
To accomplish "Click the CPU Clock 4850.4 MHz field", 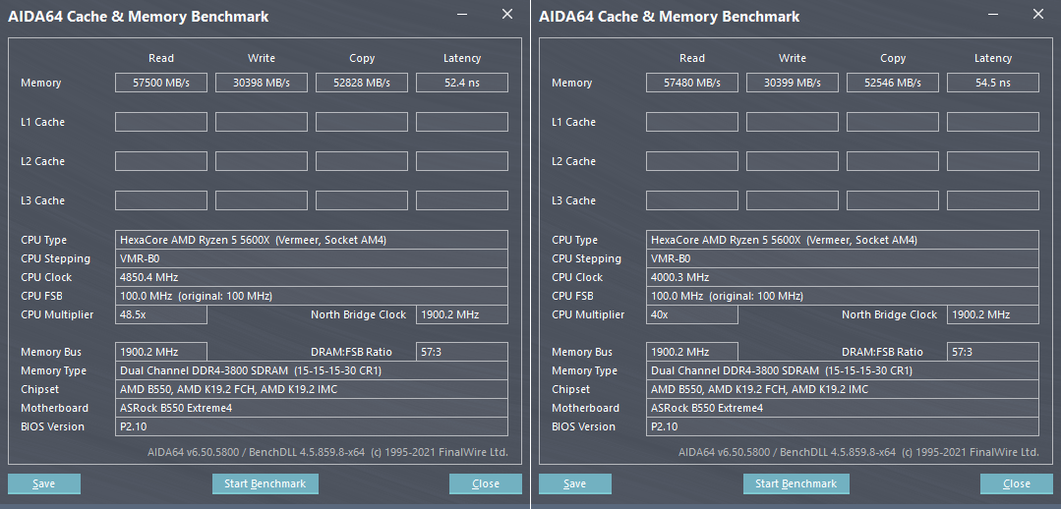I will point(312,277).
